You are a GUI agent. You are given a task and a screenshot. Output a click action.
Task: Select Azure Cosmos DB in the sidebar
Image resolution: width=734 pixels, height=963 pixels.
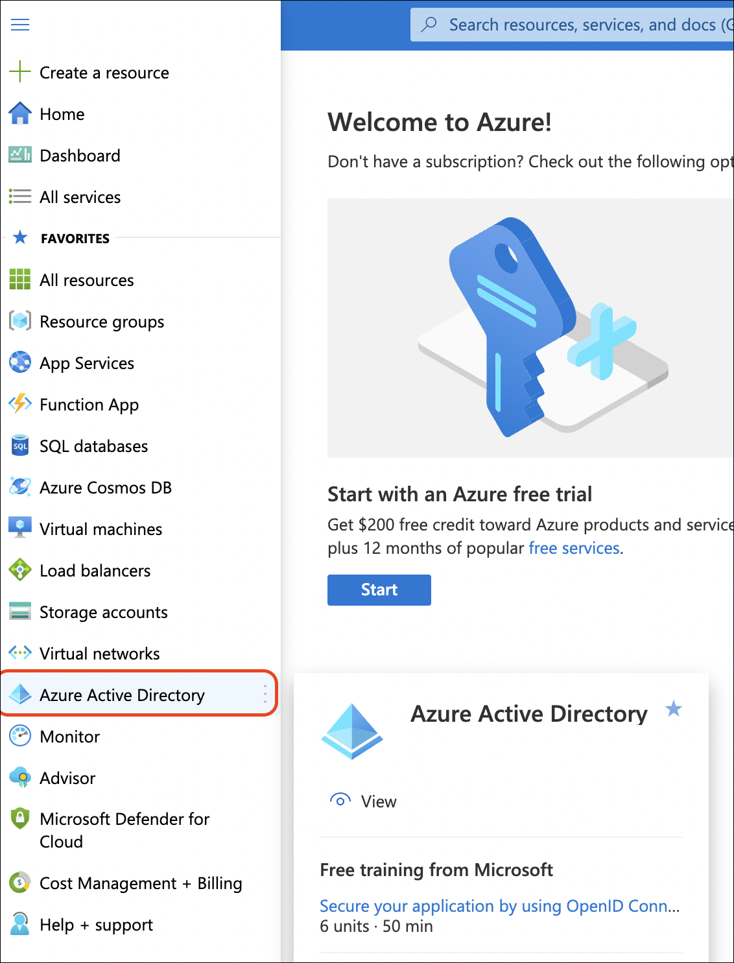tap(106, 487)
